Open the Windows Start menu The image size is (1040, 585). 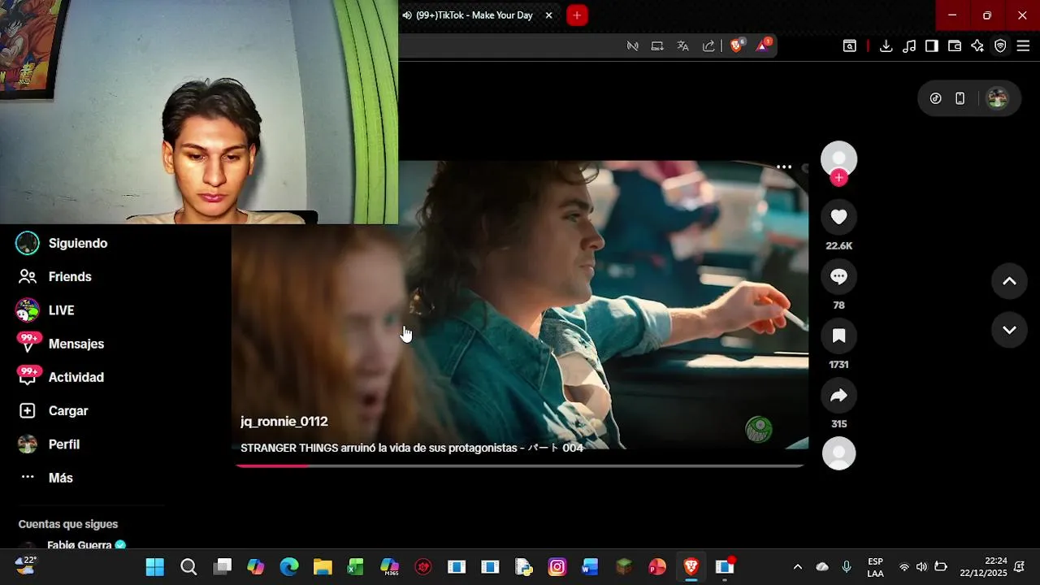pos(154,567)
